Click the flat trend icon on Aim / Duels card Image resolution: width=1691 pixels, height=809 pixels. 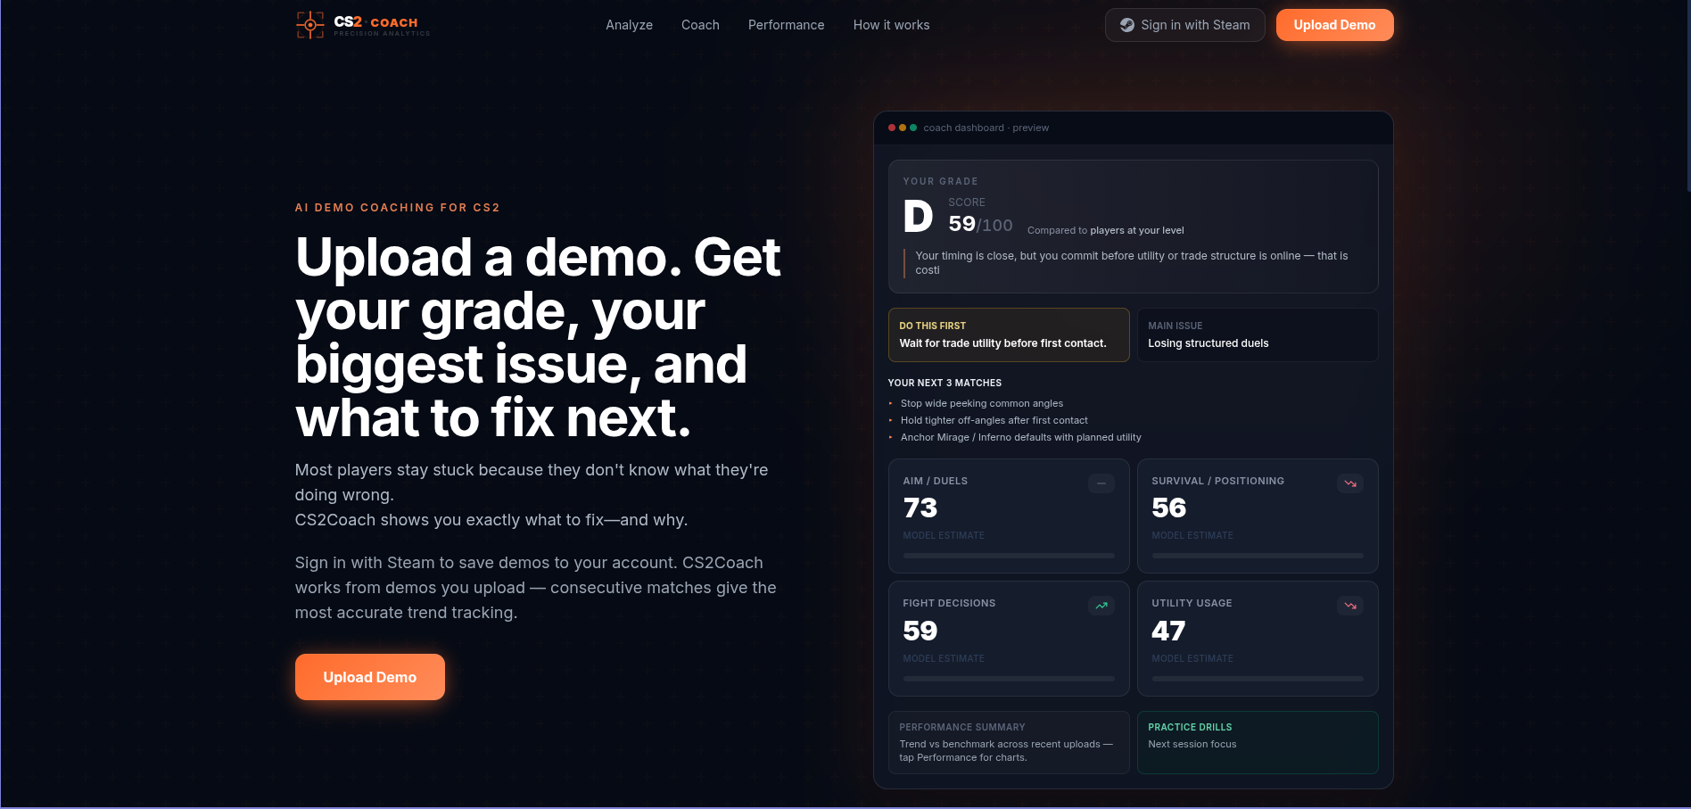pyautogui.click(x=1101, y=483)
